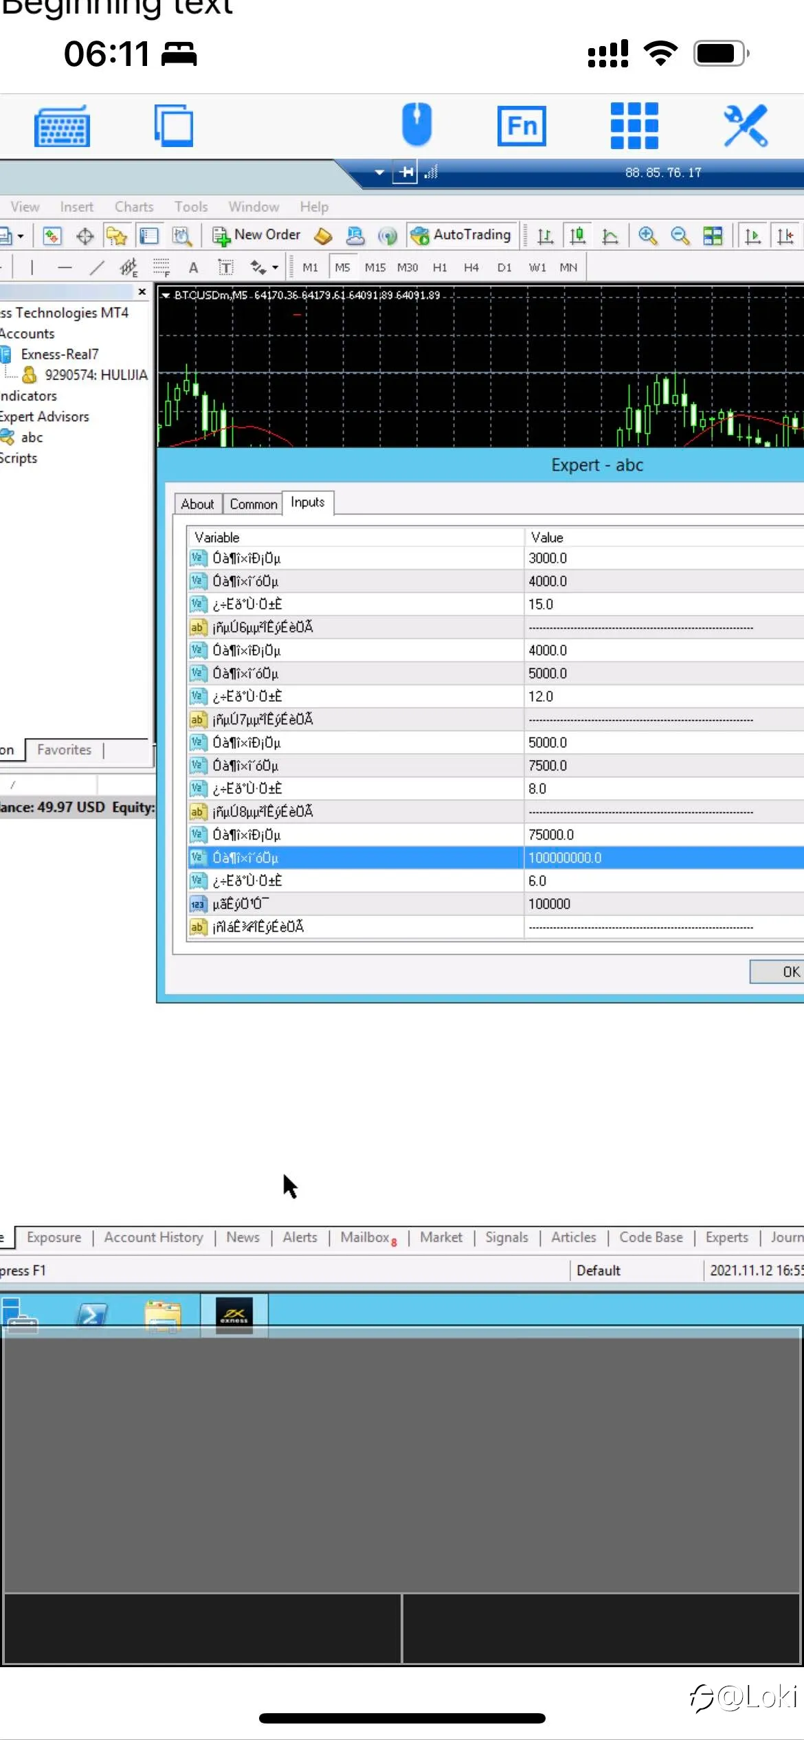The width and height of the screenshot is (804, 1740).
Task: Click the 75000.0 value field
Action: coord(664,834)
